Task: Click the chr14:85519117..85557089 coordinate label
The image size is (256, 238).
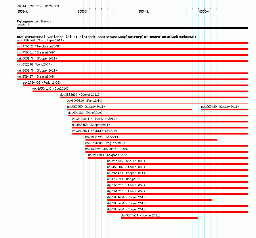Action: [x=38, y=6]
